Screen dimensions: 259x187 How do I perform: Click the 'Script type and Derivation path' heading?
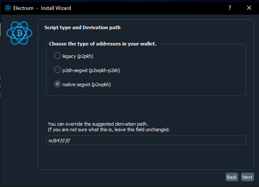pos(82,27)
